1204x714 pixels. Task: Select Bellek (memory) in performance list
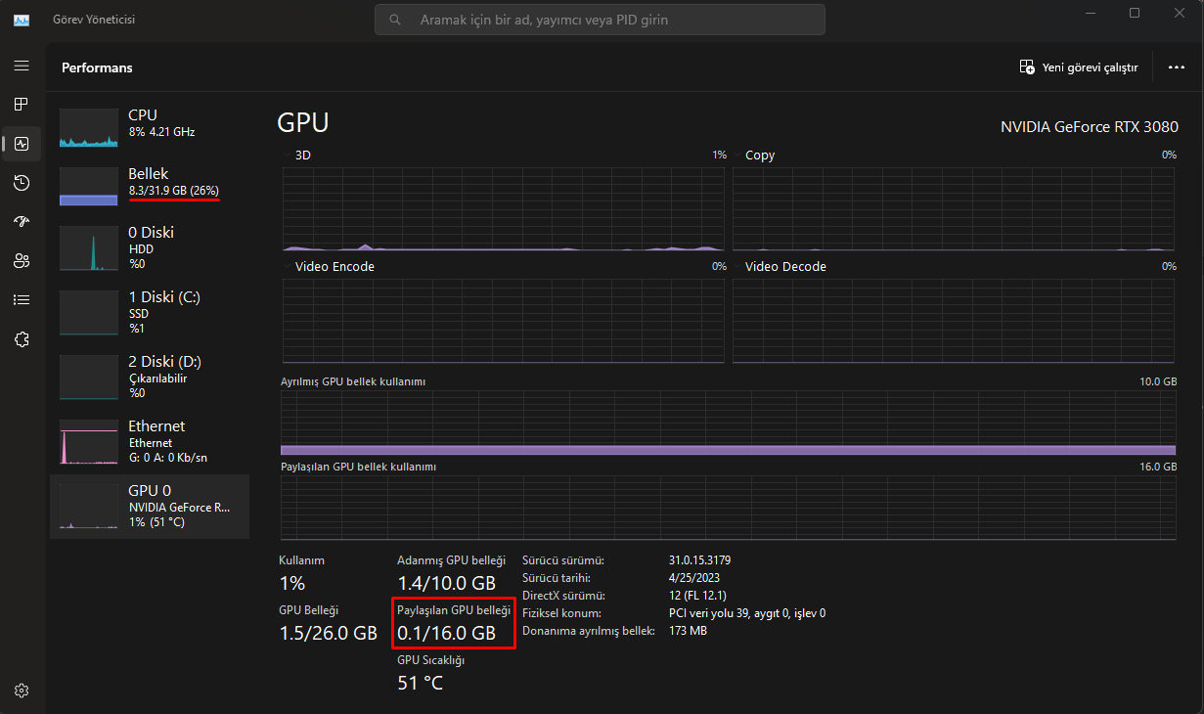pos(150,182)
